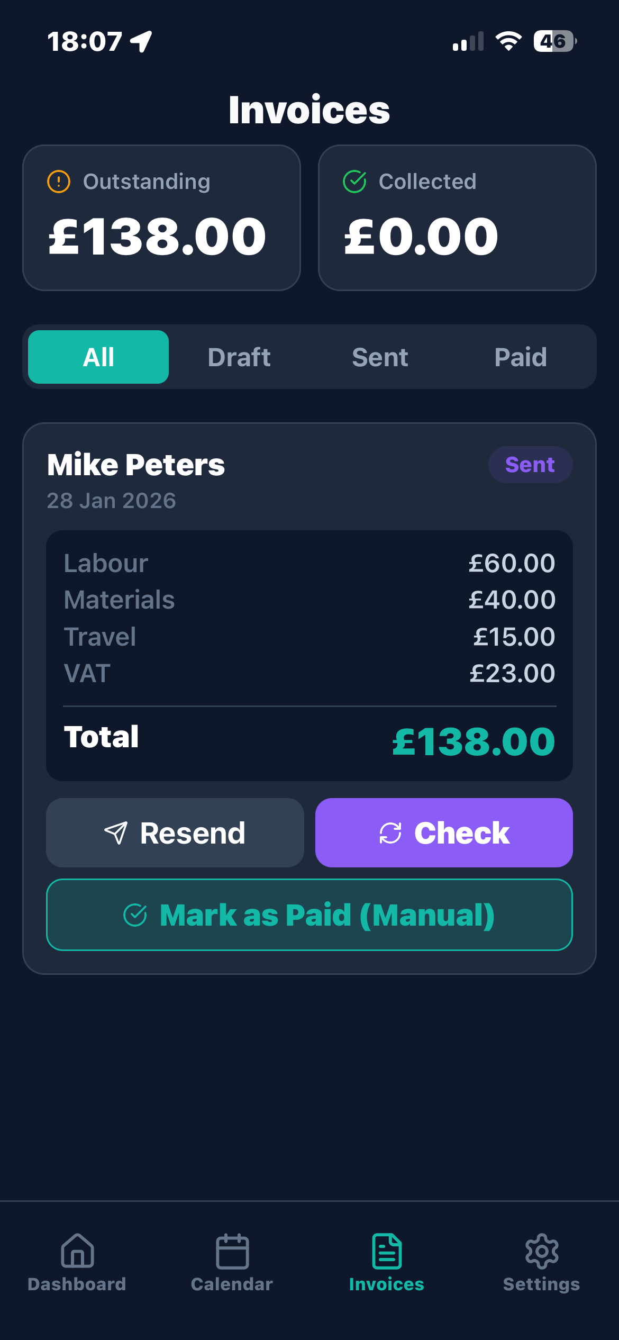Viewport: 619px width, 1340px height.
Task: Open the Outstanding £138.00 card
Action: point(161,218)
